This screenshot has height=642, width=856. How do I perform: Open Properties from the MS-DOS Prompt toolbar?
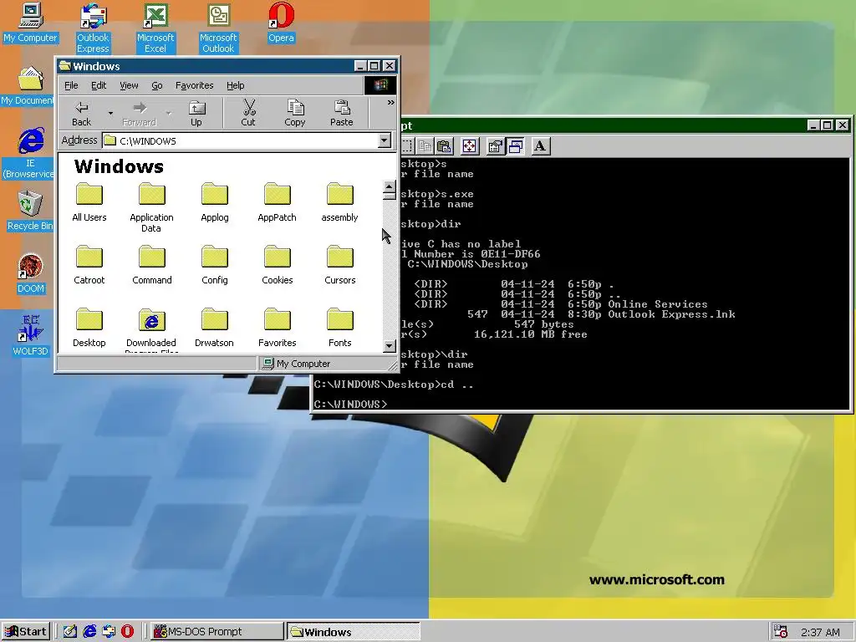coord(496,145)
